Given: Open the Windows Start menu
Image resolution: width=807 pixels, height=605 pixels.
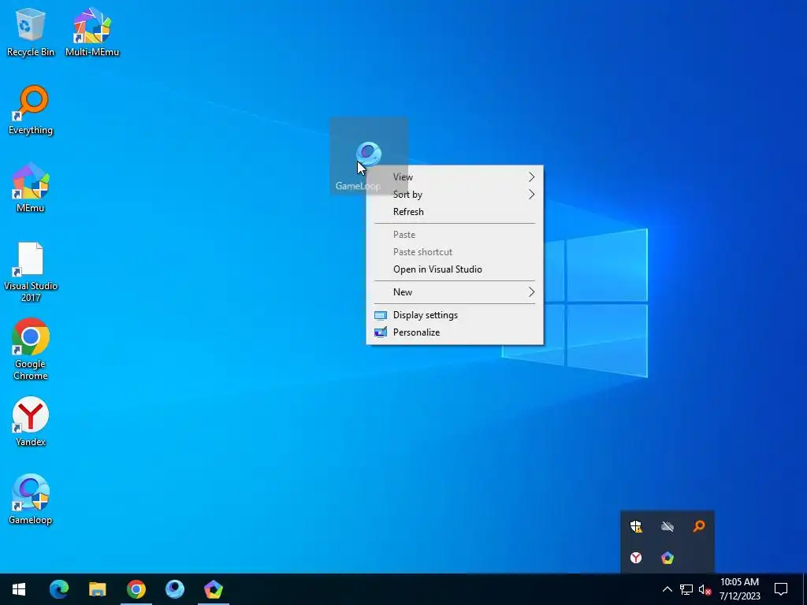Looking at the screenshot, I should click(19, 589).
